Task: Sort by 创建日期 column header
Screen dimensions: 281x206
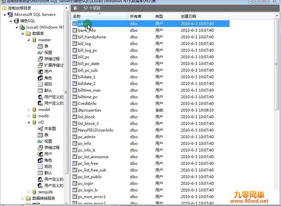Action: tap(204, 16)
